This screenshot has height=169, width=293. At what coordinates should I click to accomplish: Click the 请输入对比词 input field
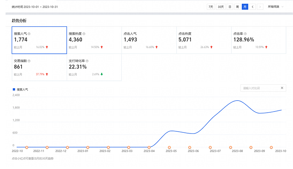[259, 88]
